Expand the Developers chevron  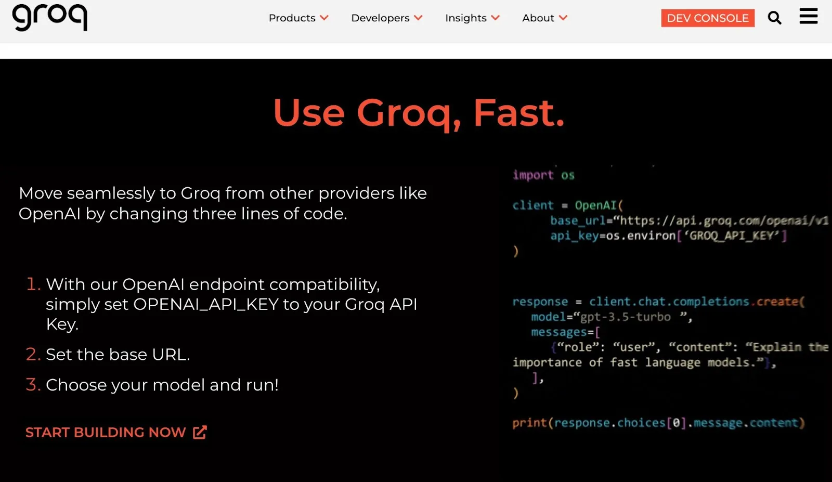[418, 18]
